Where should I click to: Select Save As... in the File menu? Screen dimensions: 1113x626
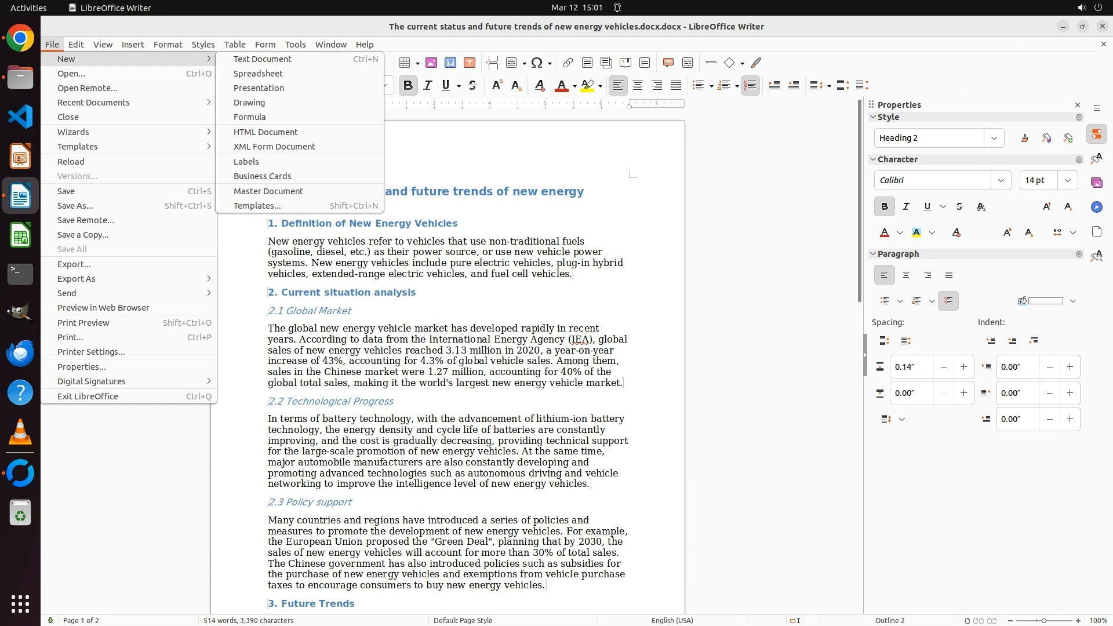click(x=75, y=206)
